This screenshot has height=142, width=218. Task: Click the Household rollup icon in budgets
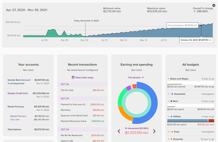[168, 94]
